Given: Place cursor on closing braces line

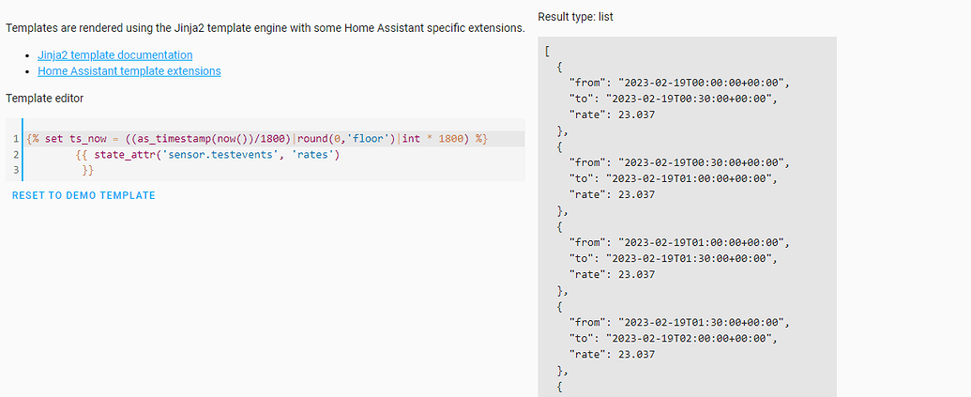Looking at the screenshot, I should pyautogui.click(x=87, y=170).
